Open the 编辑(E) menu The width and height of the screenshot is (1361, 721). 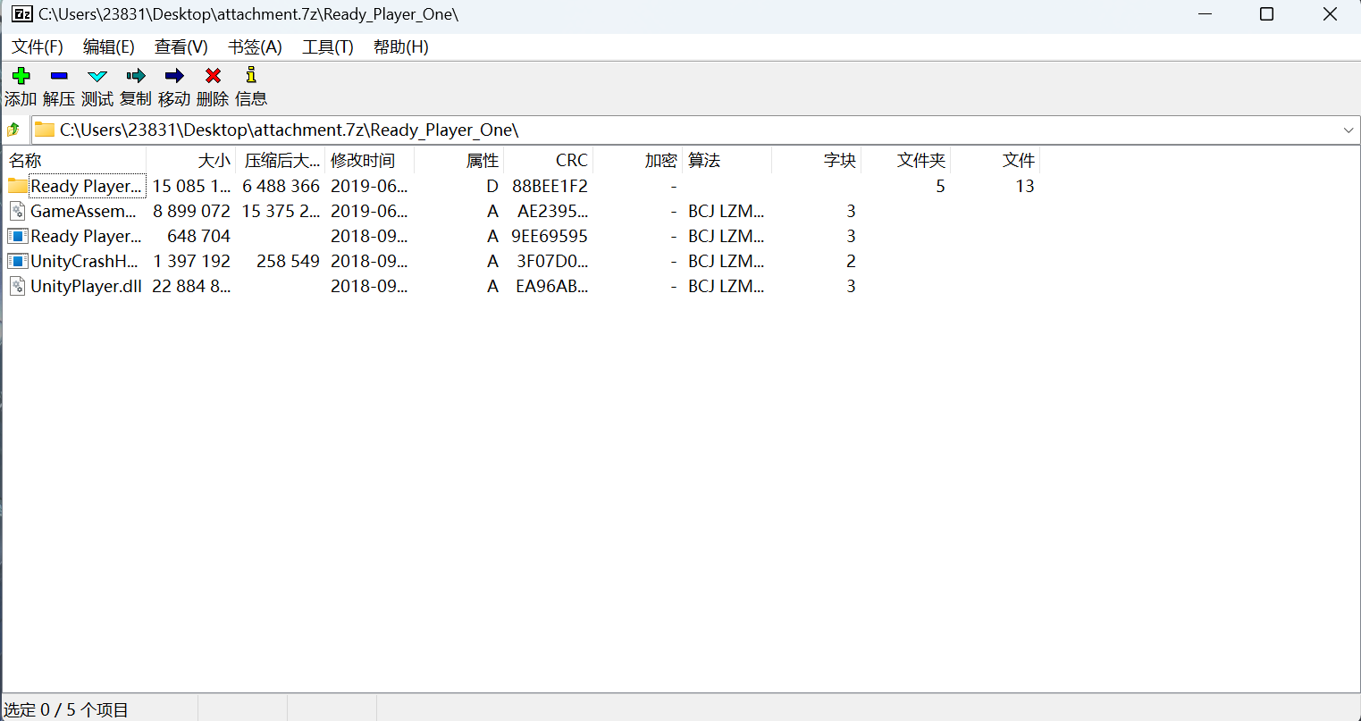tap(109, 47)
